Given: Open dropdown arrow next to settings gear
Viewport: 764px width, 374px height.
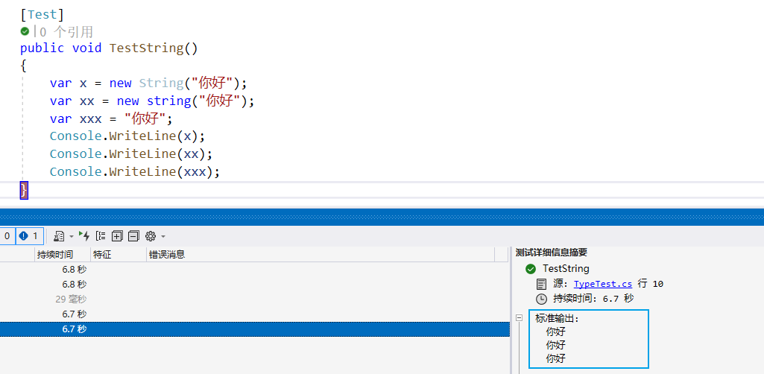Looking at the screenshot, I should point(162,237).
